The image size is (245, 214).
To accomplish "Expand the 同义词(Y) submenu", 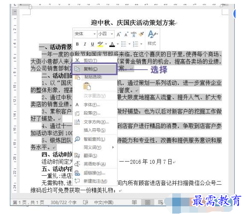I will pyautogui.click(x=95, y=147).
